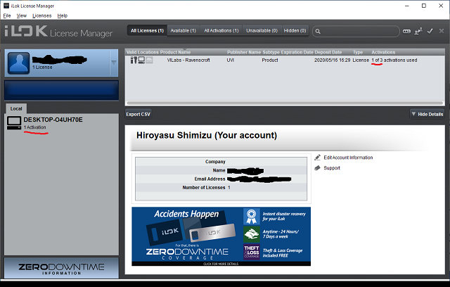
Task: Switch to the Available (1) tab
Action: pos(183,30)
